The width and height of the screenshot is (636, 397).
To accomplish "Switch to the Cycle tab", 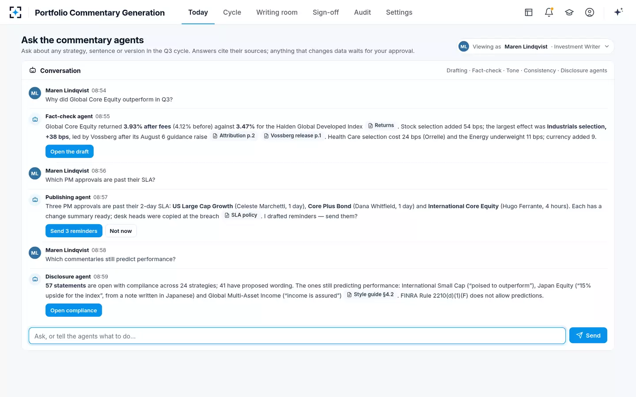I will pos(232,12).
